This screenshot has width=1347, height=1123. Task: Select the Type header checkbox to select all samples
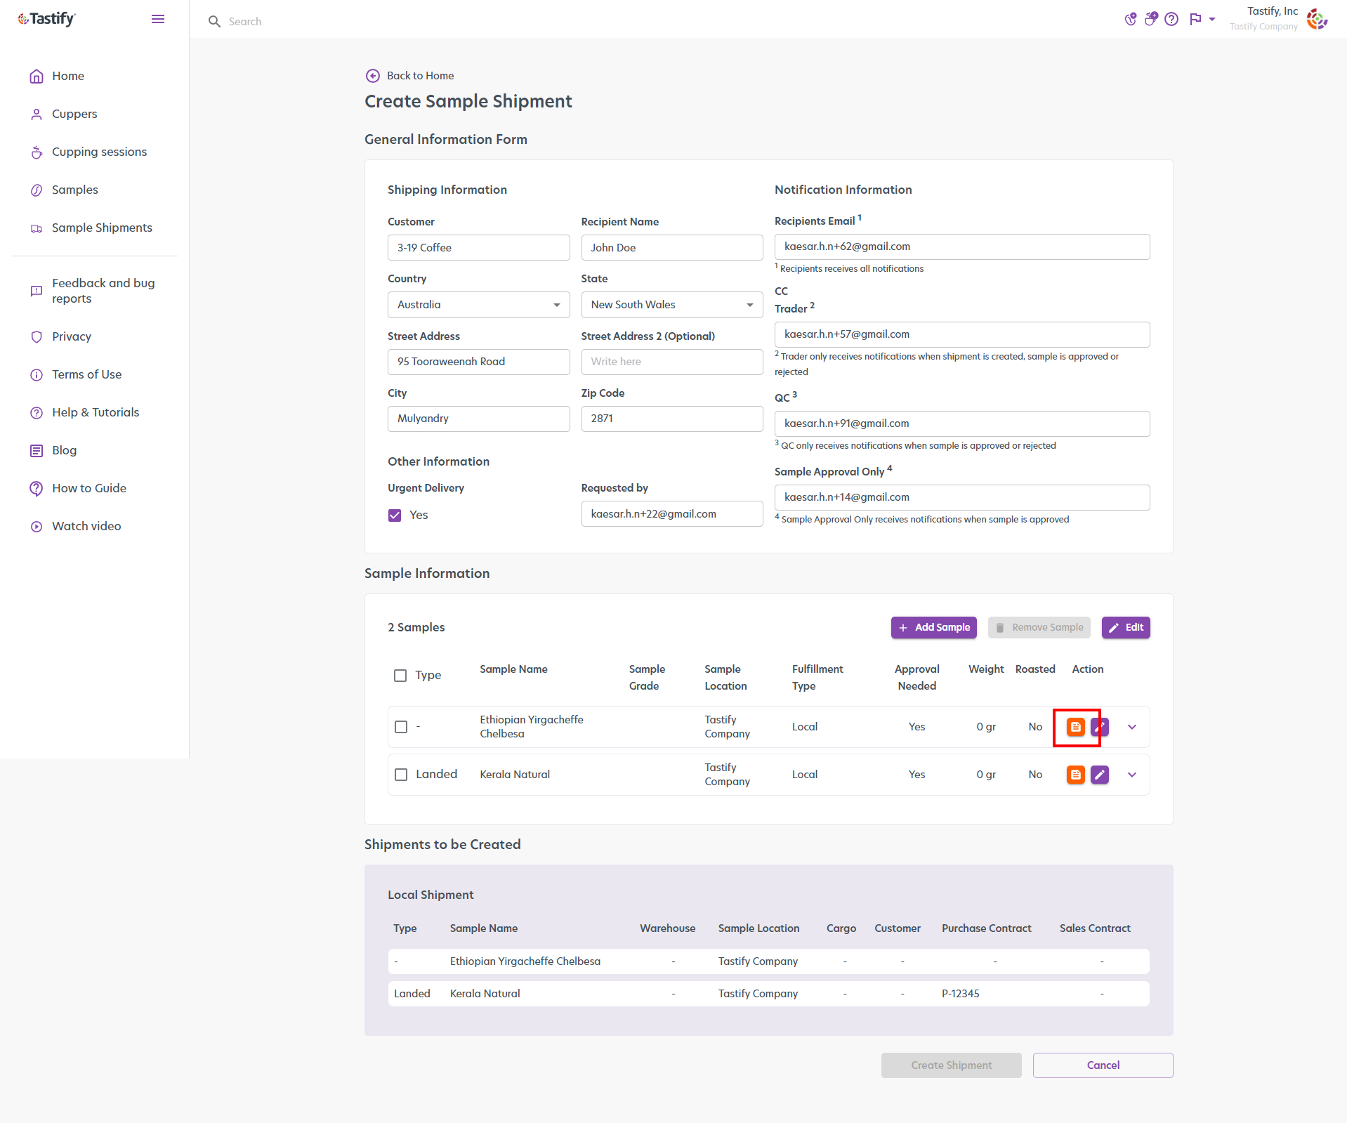tap(400, 675)
